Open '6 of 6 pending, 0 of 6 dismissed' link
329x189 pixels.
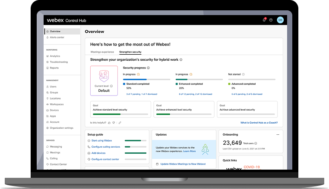point(247,94)
